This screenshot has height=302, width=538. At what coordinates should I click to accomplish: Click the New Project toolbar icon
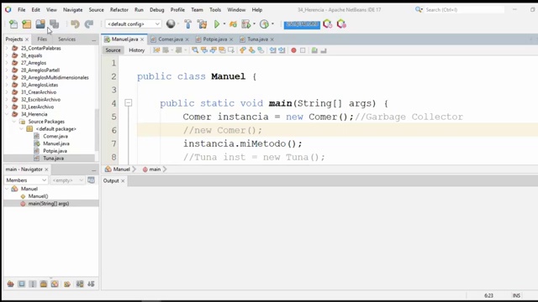click(x=27, y=24)
